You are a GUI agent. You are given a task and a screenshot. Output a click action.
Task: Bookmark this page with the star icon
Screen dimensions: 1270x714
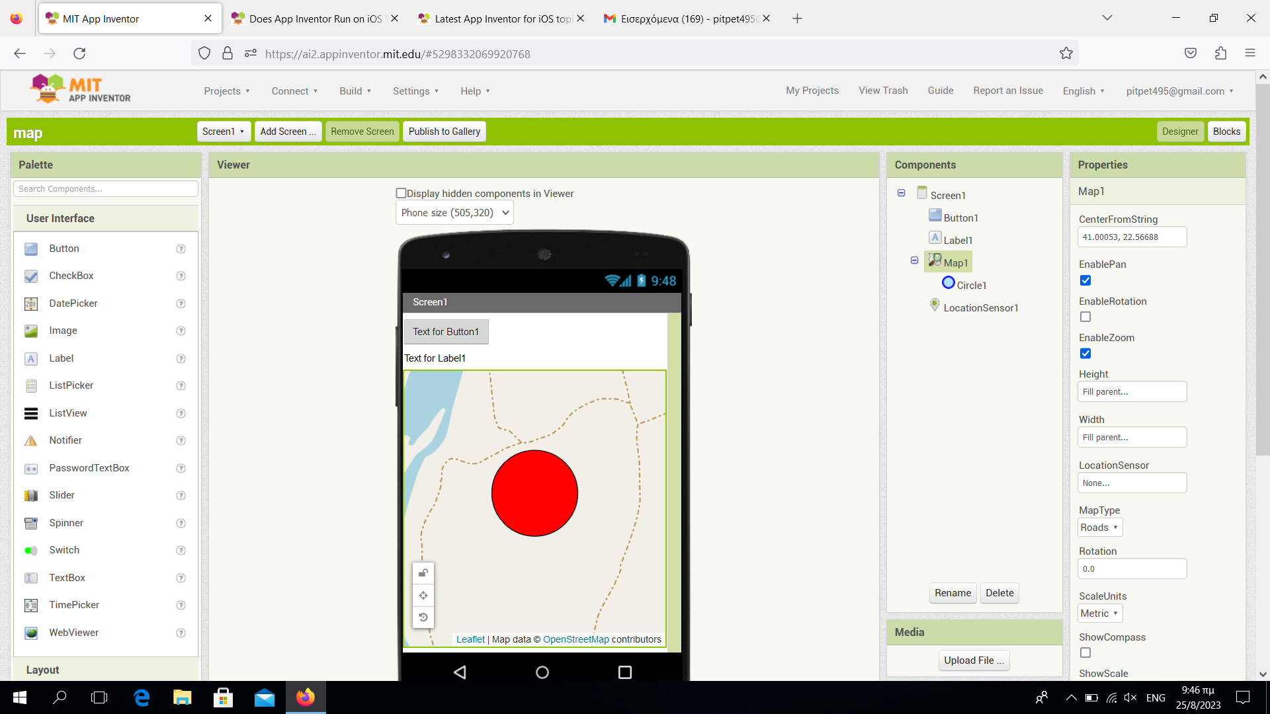1066,54
